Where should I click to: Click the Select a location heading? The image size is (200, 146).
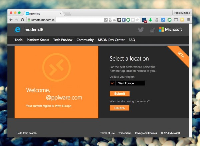(x=129, y=59)
